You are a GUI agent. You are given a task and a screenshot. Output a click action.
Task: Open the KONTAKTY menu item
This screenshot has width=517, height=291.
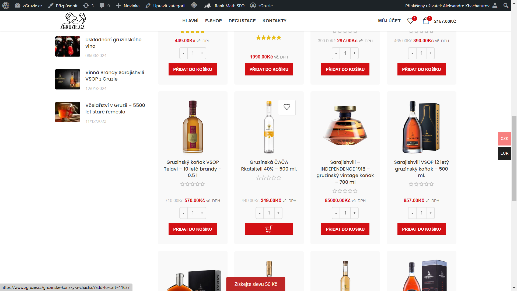(x=274, y=21)
